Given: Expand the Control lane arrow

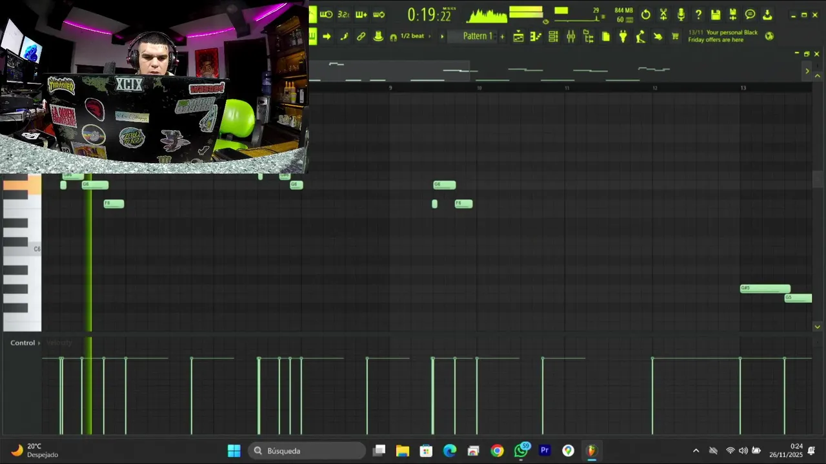Looking at the screenshot, I should coord(39,343).
